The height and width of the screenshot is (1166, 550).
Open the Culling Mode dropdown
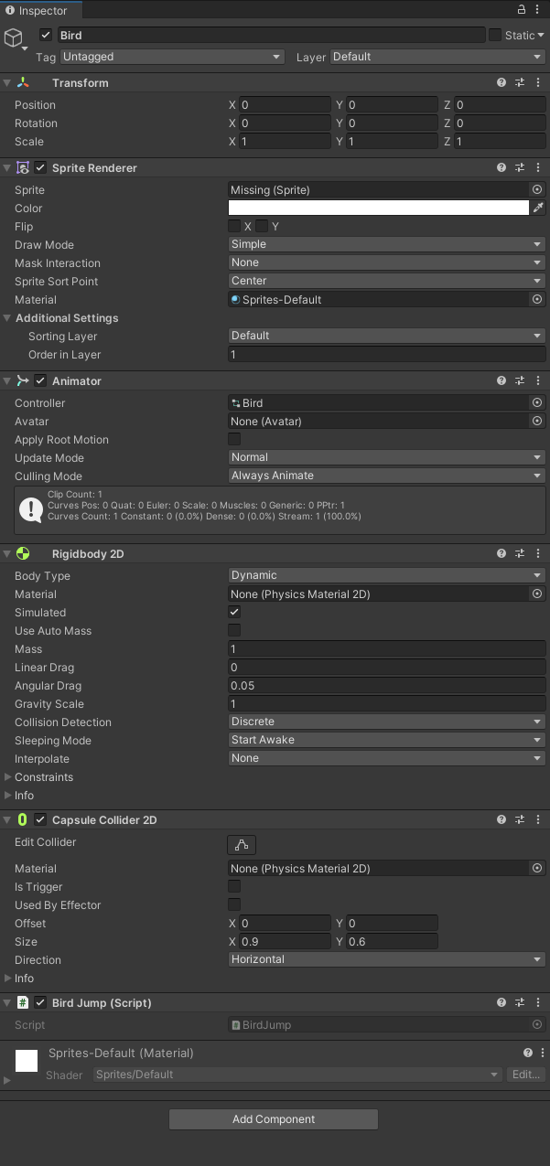pyautogui.click(x=387, y=476)
